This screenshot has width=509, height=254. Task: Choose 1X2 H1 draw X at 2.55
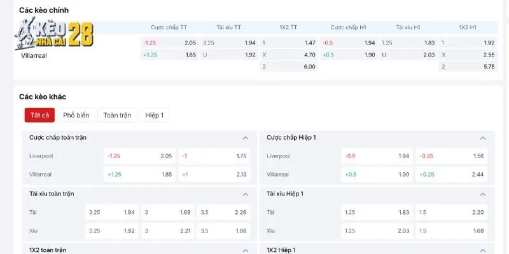pos(468,55)
